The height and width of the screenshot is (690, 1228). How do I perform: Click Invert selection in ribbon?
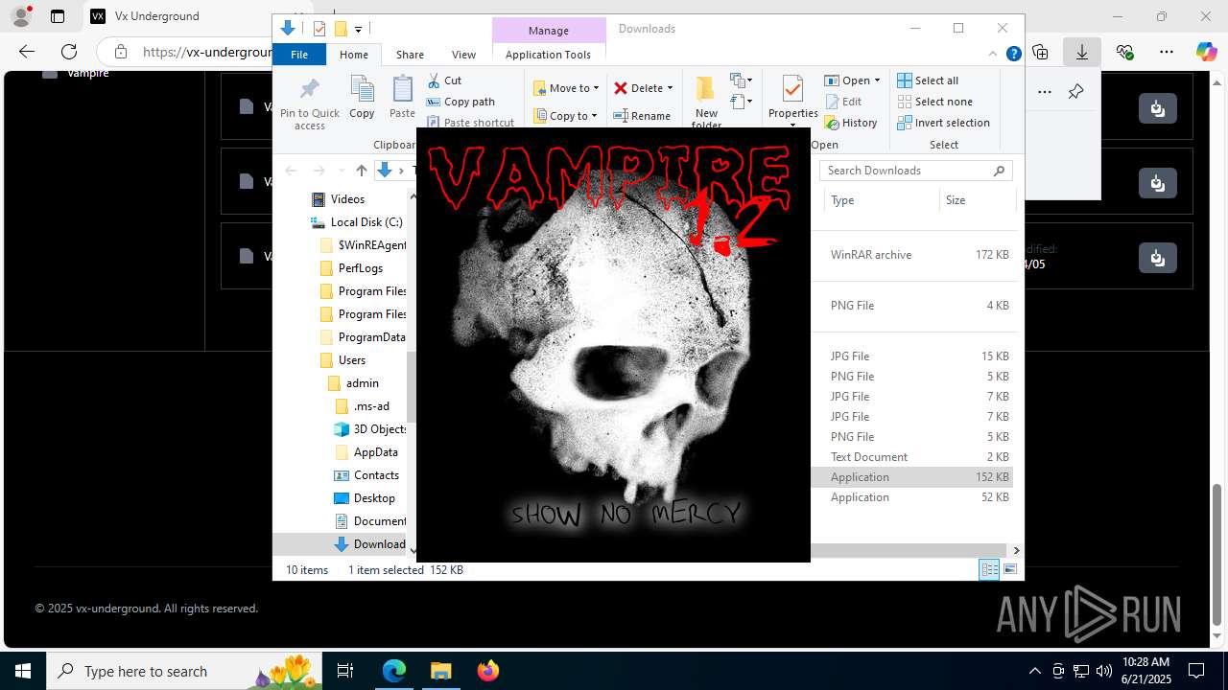(x=943, y=123)
